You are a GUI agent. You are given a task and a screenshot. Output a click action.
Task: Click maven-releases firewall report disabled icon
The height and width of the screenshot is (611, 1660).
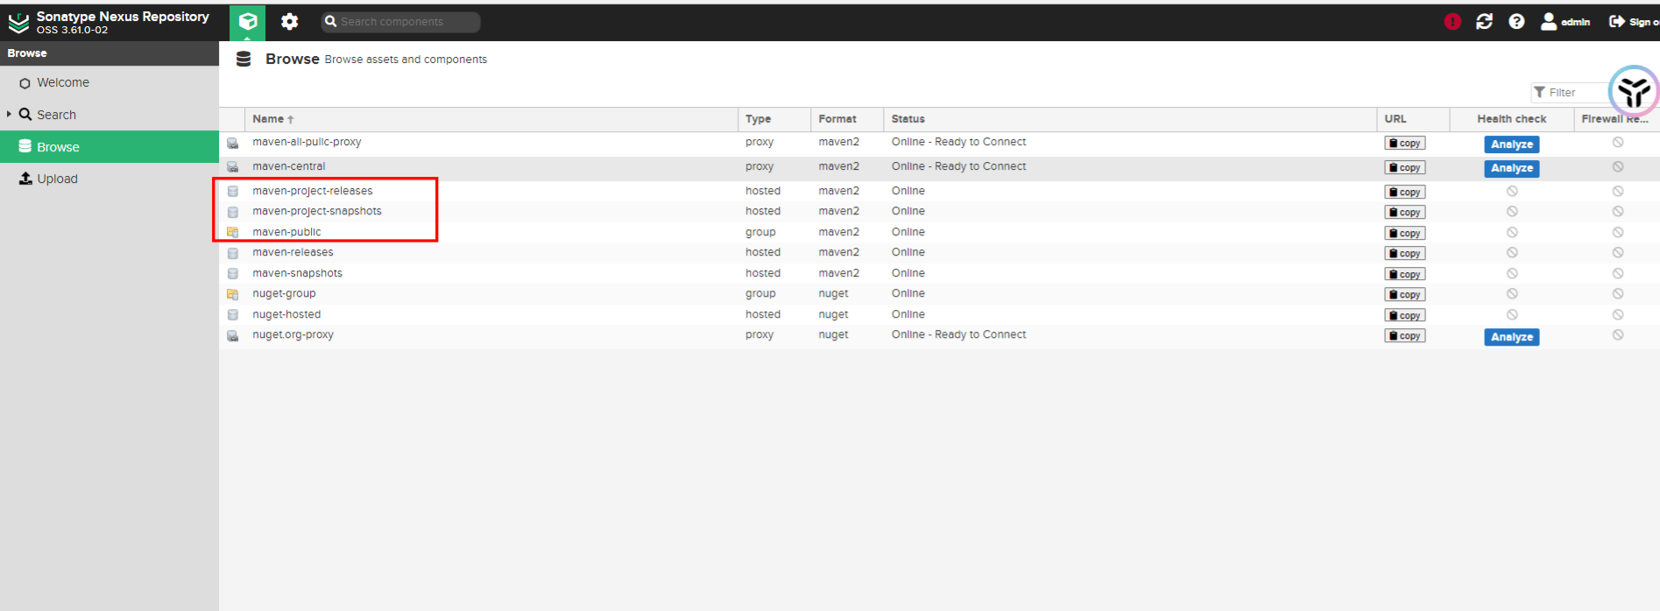[1618, 252]
